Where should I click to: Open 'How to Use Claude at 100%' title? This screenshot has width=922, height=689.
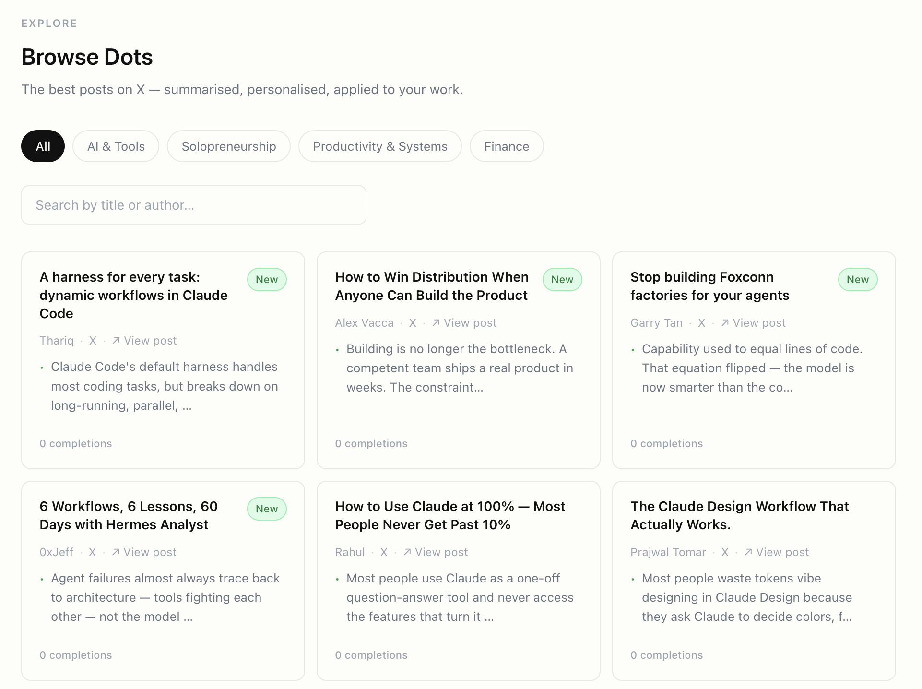pos(450,515)
